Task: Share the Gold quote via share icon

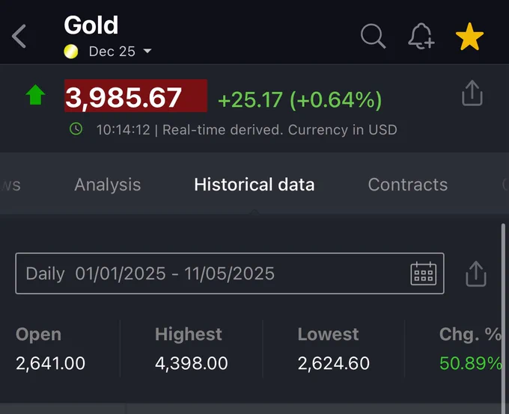Action: (x=472, y=94)
